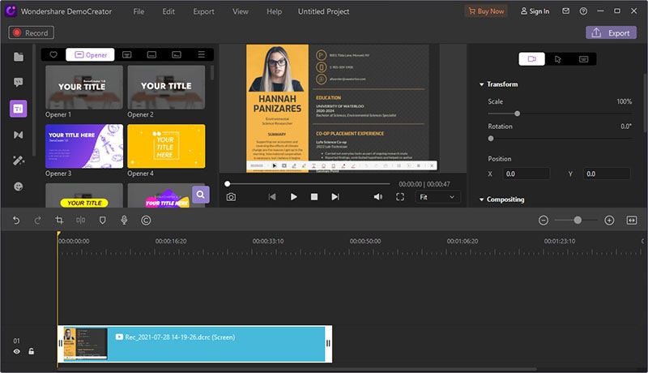Split the clip at playhead
Image resolution: width=648 pixels, height=373 pixels.
click(80, 221)
